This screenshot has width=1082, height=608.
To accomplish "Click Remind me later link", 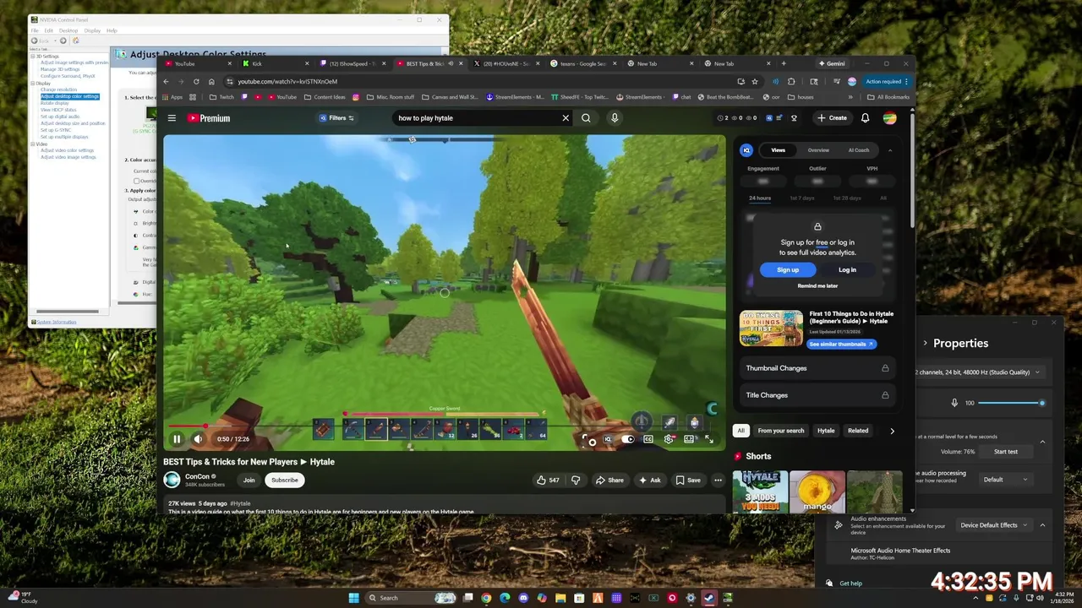I will [x=817, y=285].
